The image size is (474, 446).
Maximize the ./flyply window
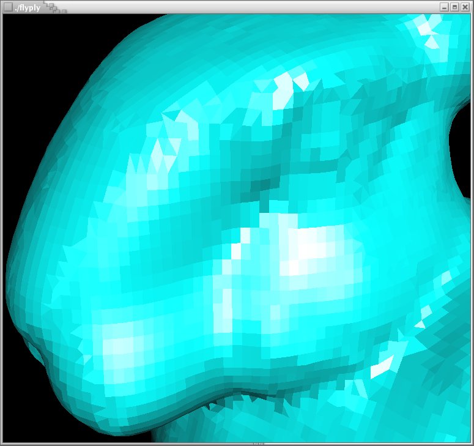click(x=454, y=7)
